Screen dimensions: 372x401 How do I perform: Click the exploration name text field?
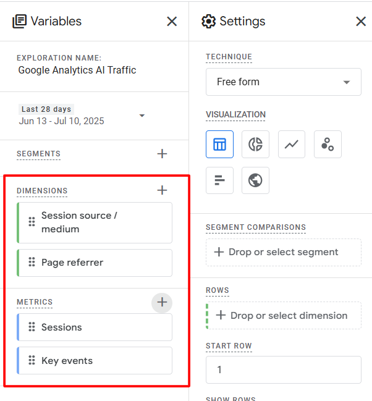click(77, 70)
